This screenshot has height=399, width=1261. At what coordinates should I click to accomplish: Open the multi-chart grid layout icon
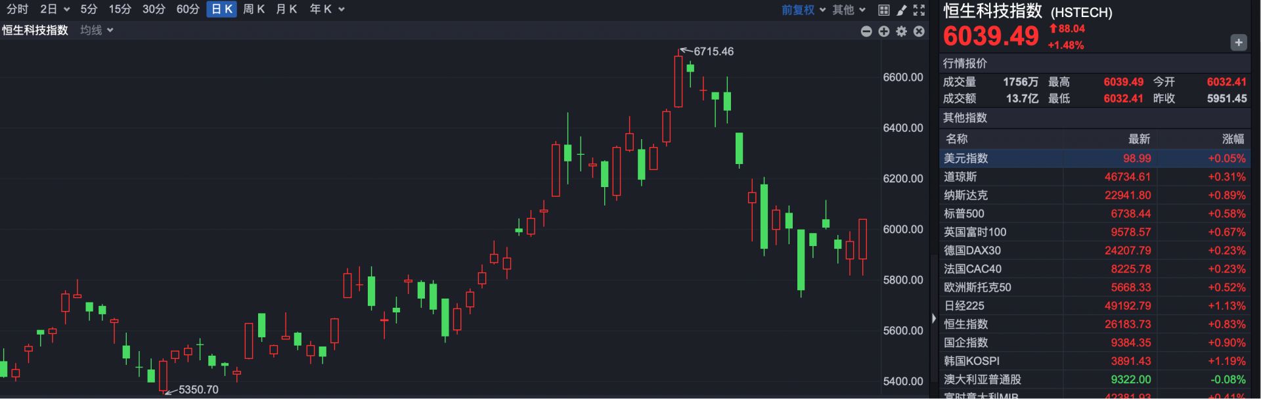(884, 10)
